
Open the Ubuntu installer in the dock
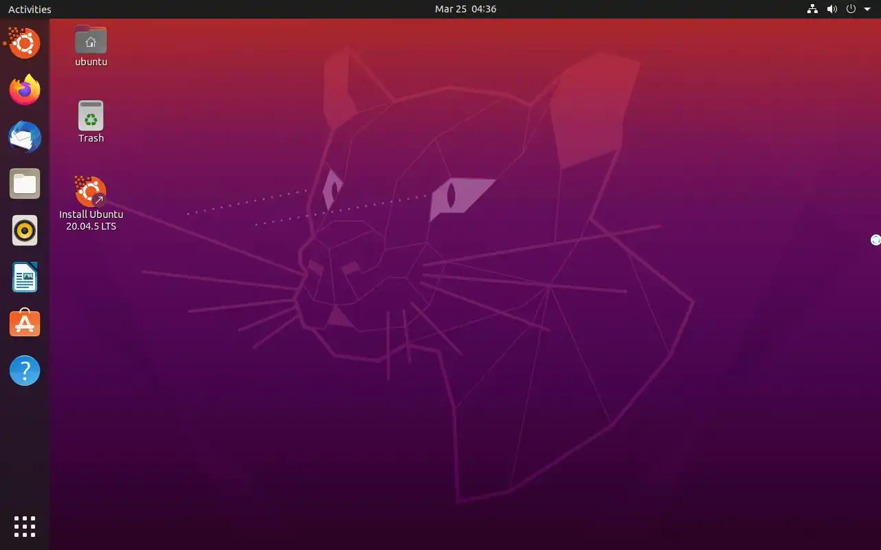25,43
